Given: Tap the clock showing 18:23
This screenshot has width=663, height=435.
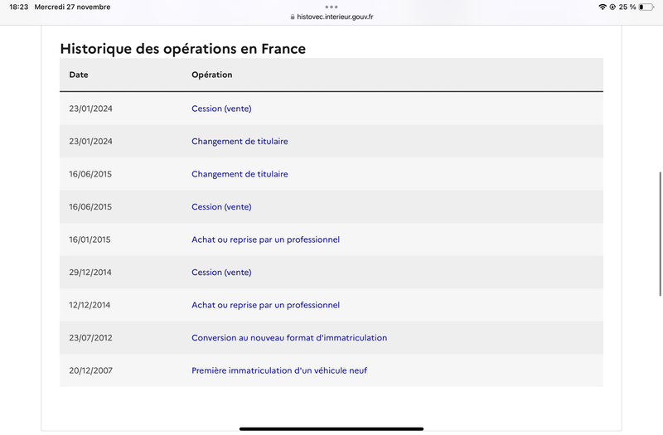Looking at the screenshot, I should click(x=18, y=7).
